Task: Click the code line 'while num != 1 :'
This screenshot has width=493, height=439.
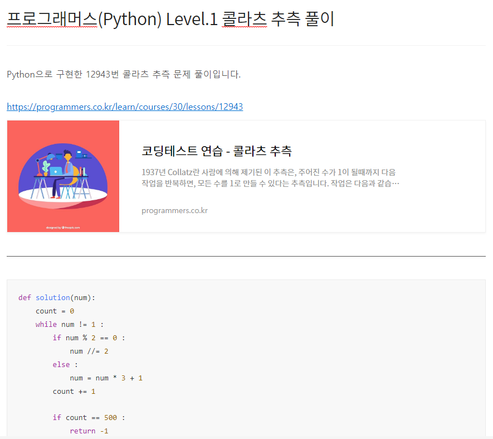Action: point(70,324)
